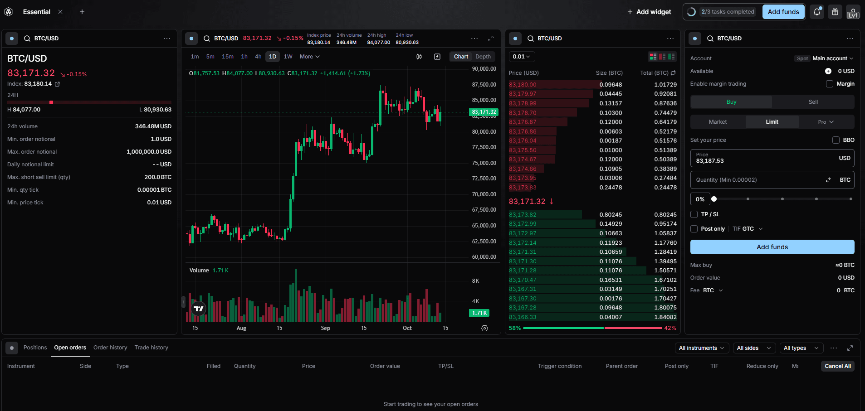Switch to the Order history tab
This screenshot has height=411, width=865.
pos(110,348)
